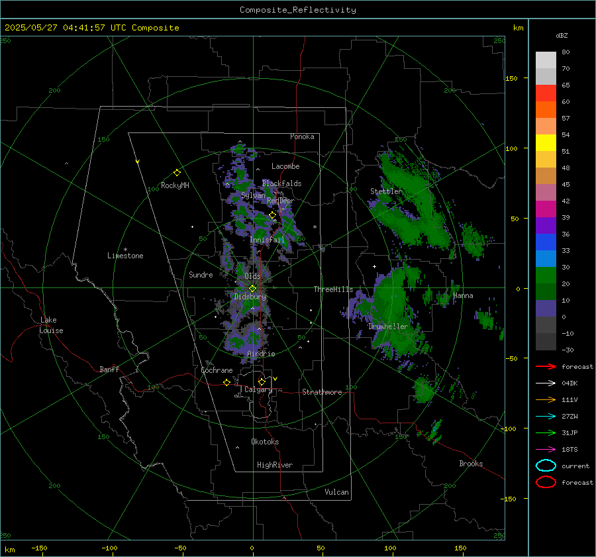Click the red forecast ellipse legend icon
The width and height of the screenshot is (596, 557).
546,482
